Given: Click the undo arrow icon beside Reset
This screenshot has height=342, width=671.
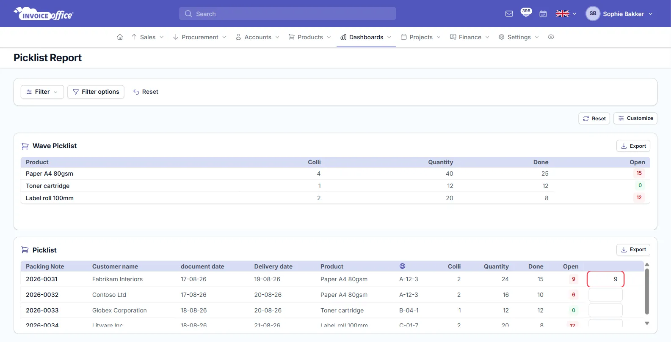Looking at the screenshot, I should (136, 92).
